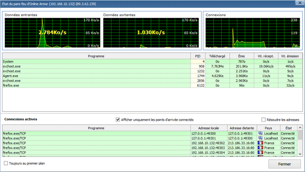Sort by Téléchargé column header
The image size is (305, 172).
coord(217,56)
